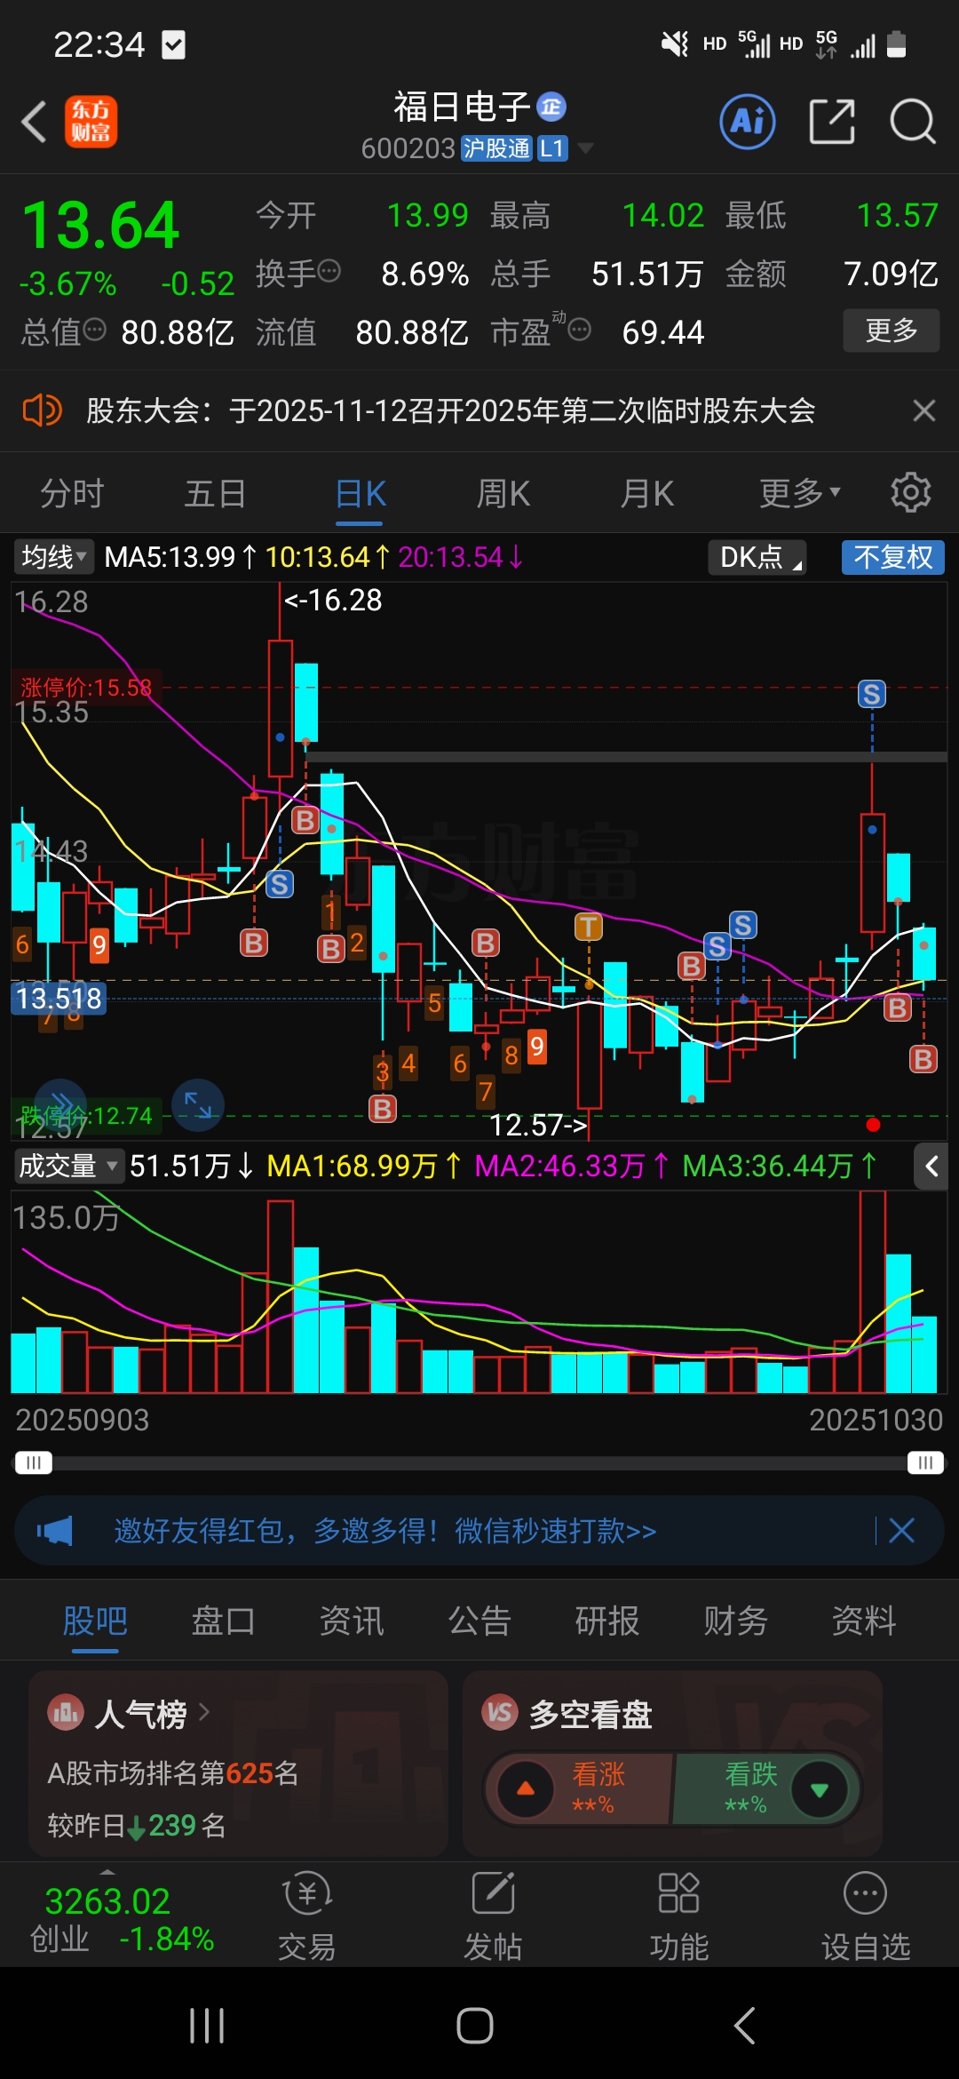Viewport: 959px width, 2079px height.
Task: Switch to 分时 chart tab
Action: coord(72,493)
